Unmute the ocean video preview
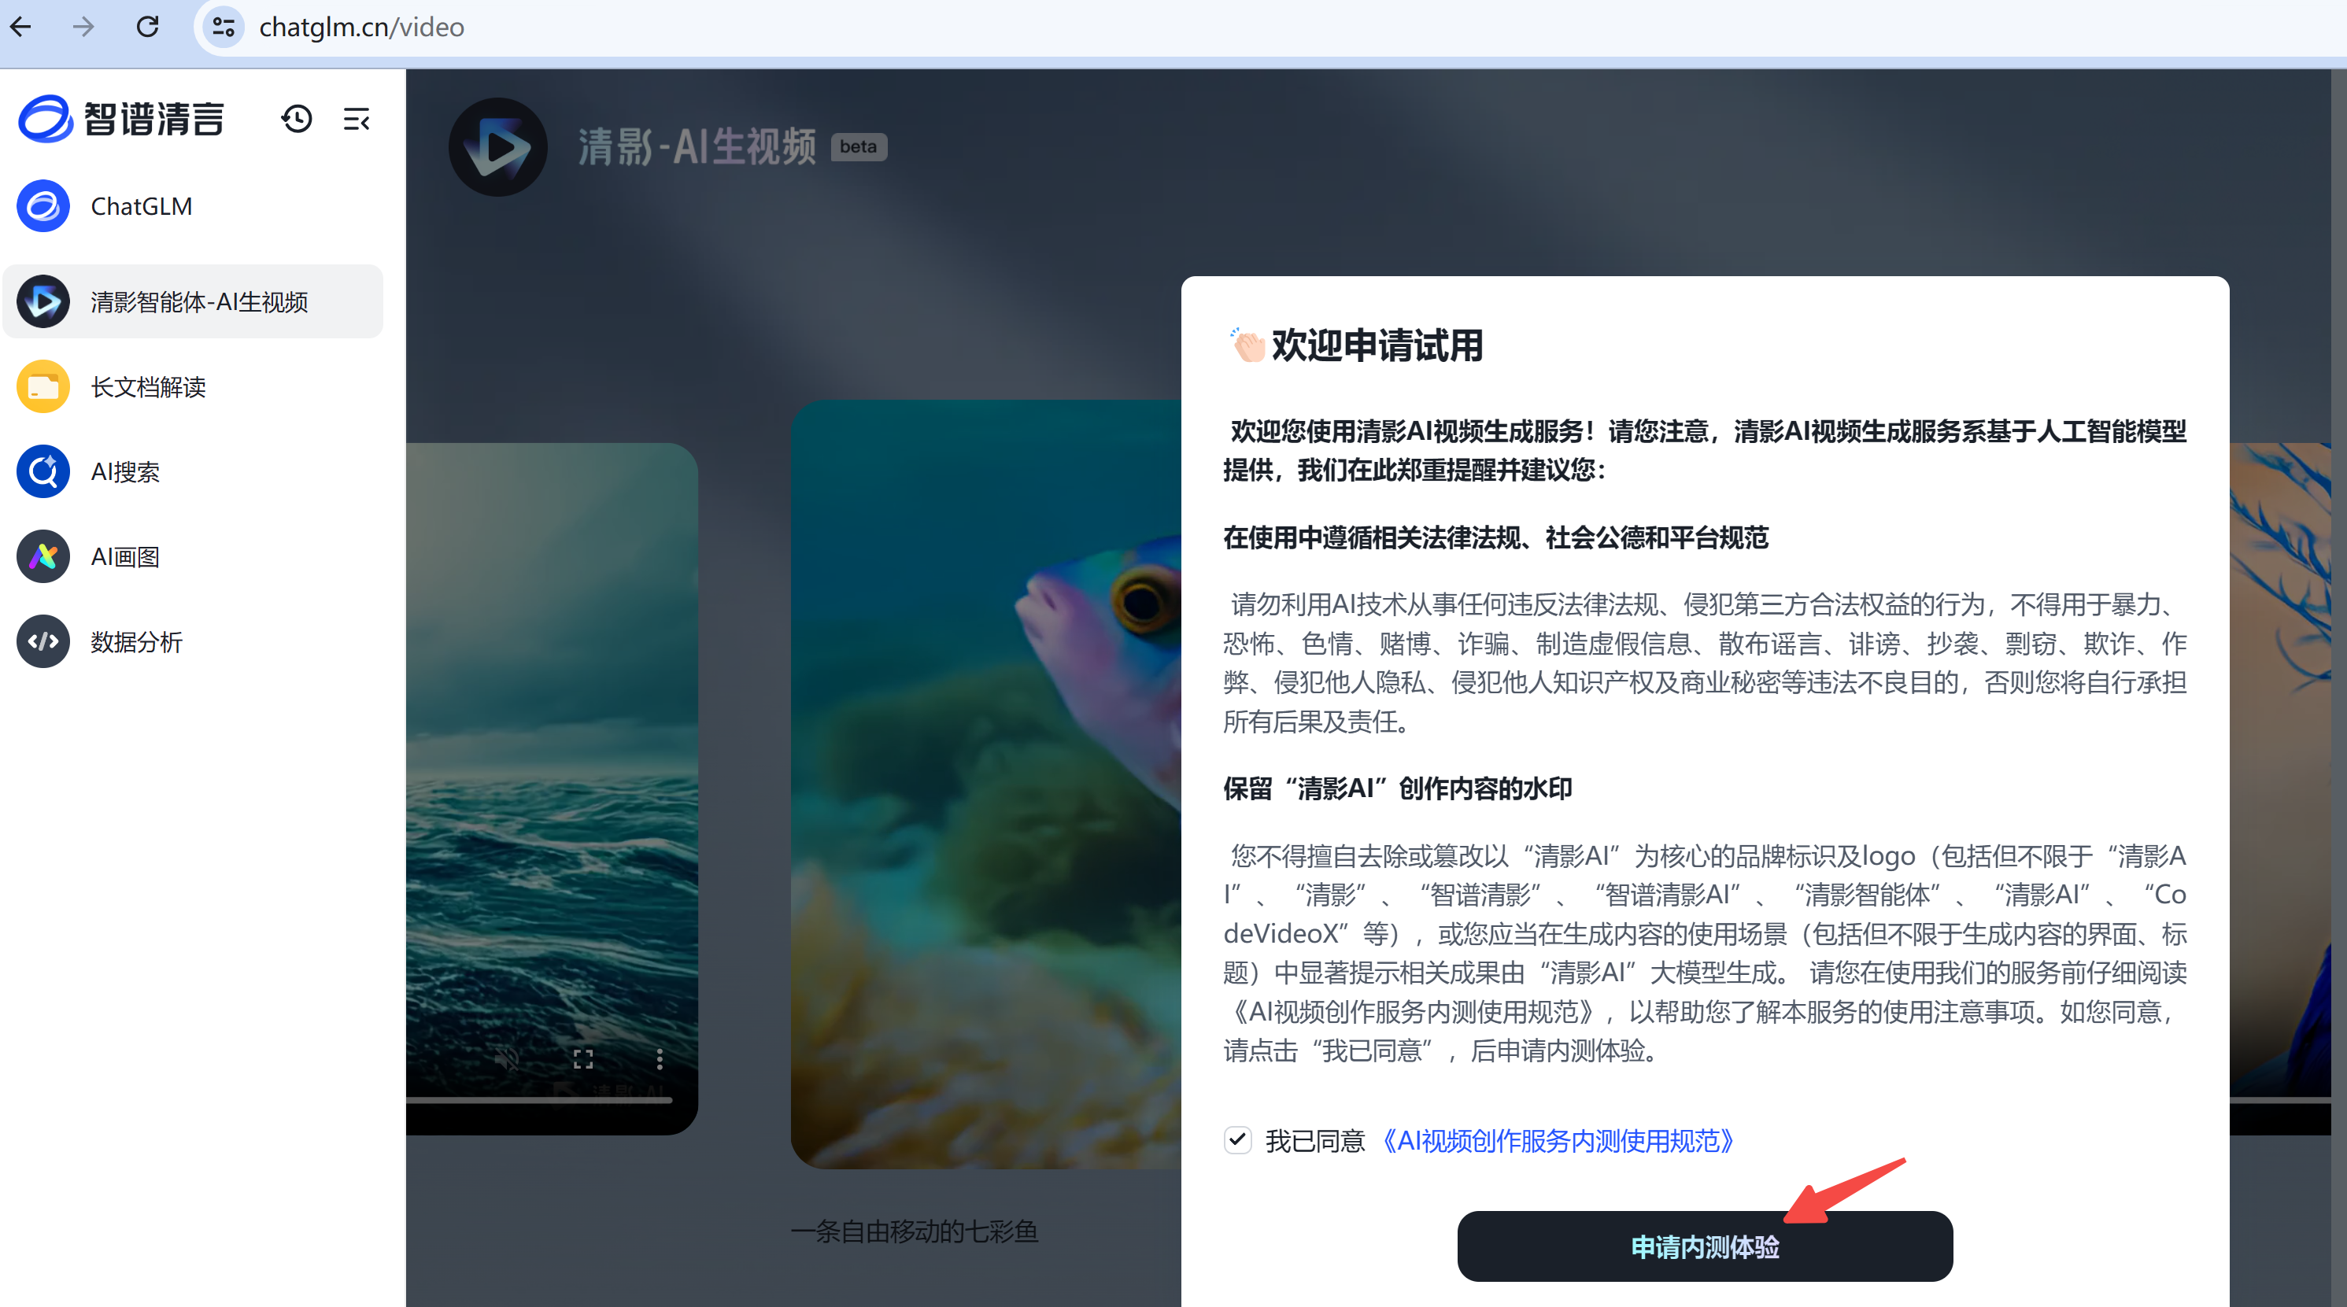 (x=508, y=1058)
